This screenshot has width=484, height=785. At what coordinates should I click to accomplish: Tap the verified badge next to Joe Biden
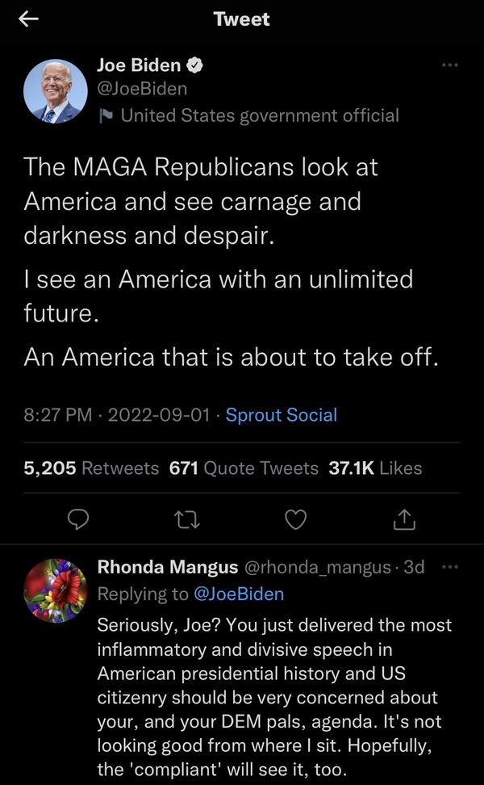[x=195, y=65]
